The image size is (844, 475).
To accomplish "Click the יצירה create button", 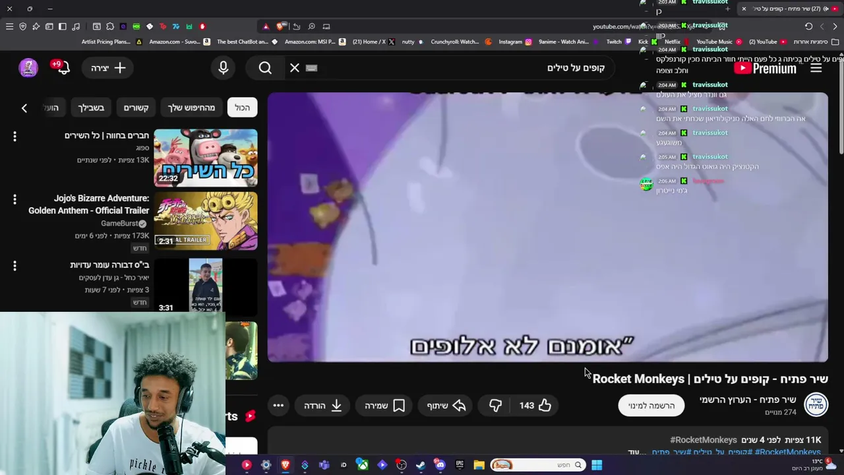I will tap(109, 67).
